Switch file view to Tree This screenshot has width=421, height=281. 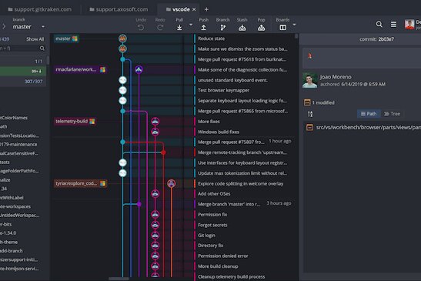[393, 114]
